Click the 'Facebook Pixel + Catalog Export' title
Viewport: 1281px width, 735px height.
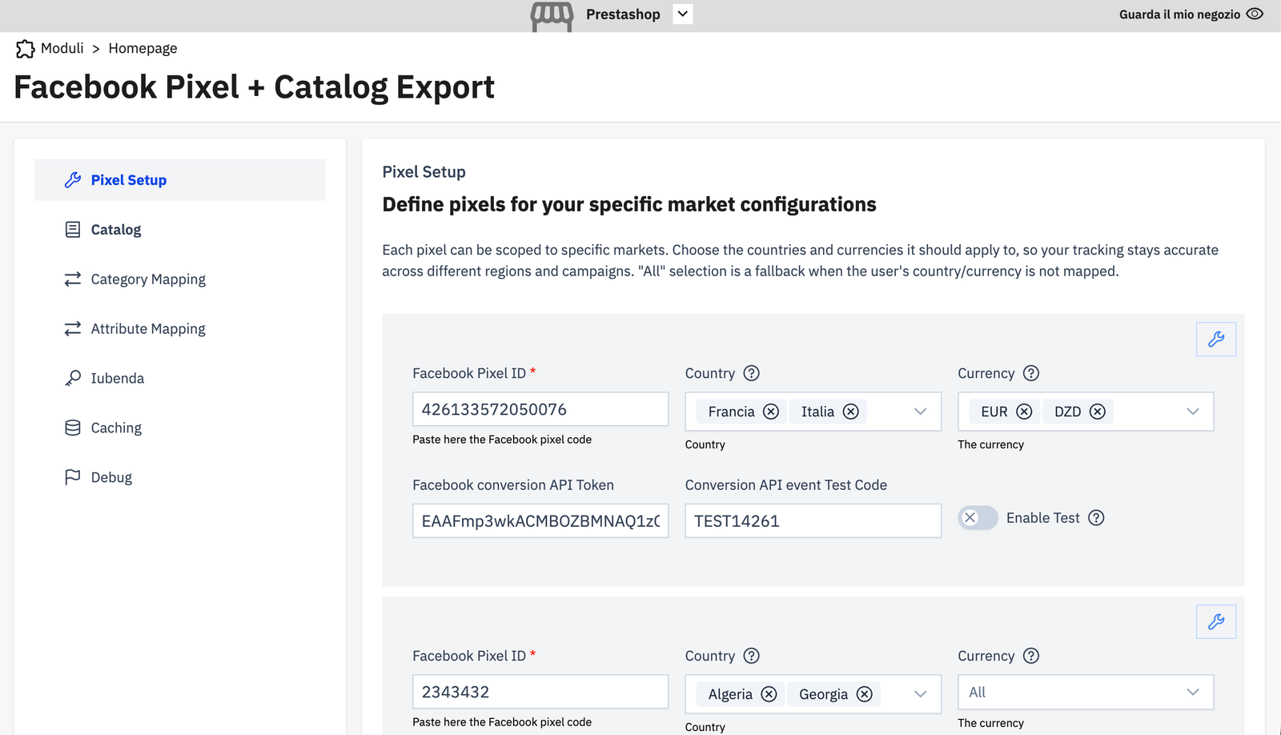tap(255, 87)
